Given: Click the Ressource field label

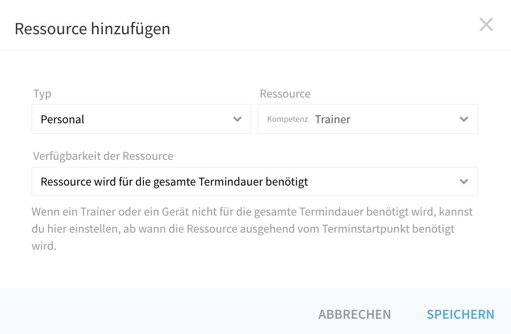Looking at the screenshot, I should click(x=285, y=94).
